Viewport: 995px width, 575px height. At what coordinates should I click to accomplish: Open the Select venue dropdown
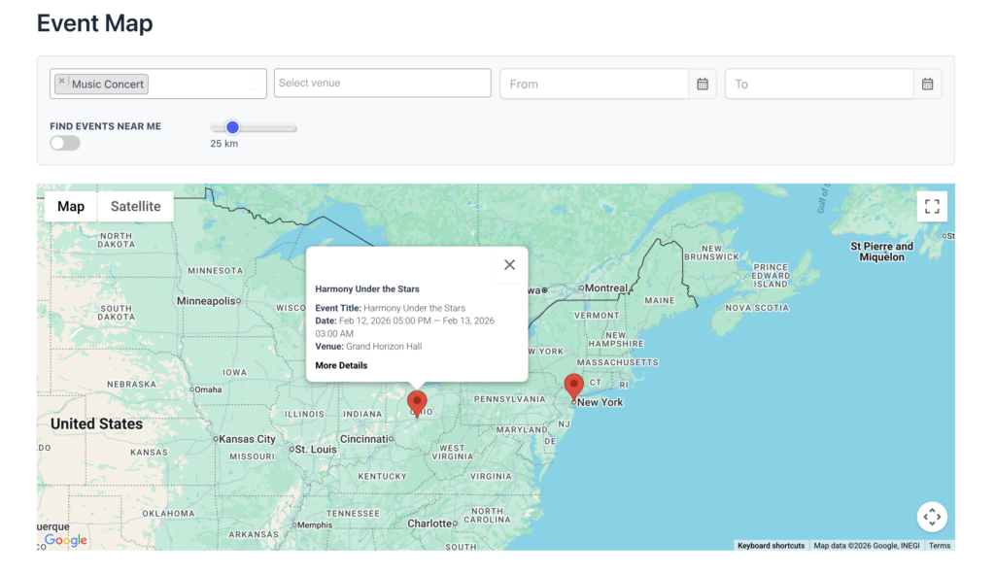pos(382,84)
